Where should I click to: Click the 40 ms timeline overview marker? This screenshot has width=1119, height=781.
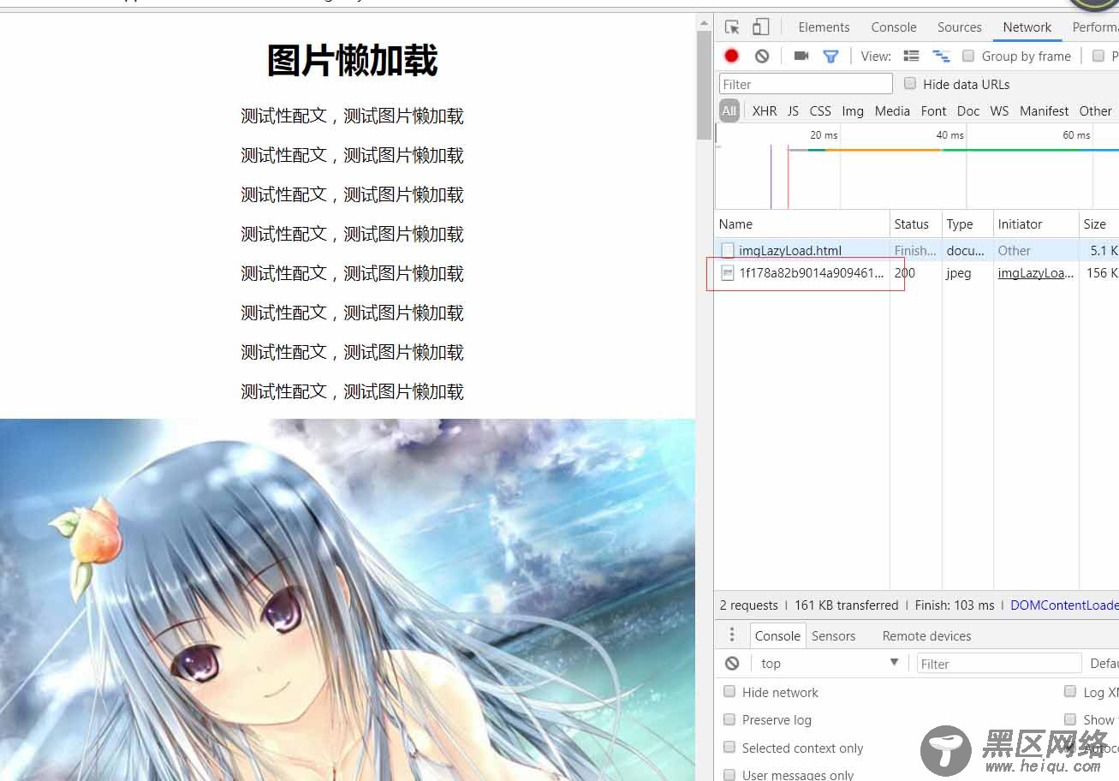(x=949, y=135)
